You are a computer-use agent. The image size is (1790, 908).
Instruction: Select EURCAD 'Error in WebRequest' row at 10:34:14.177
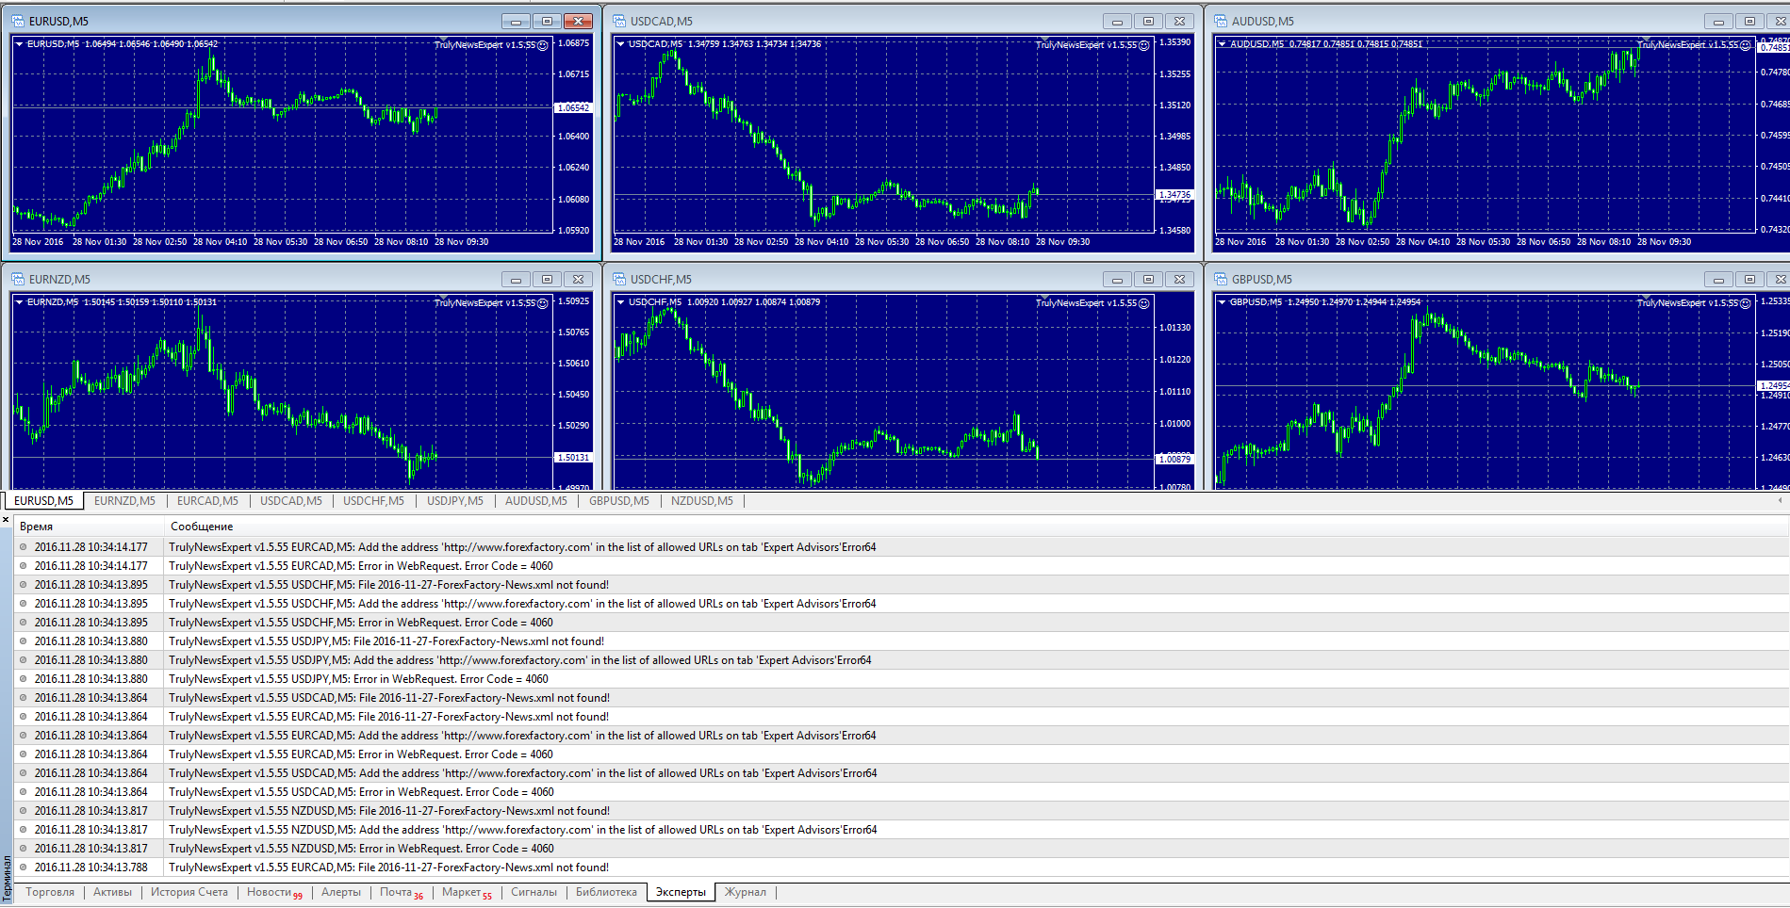[901, 566]
